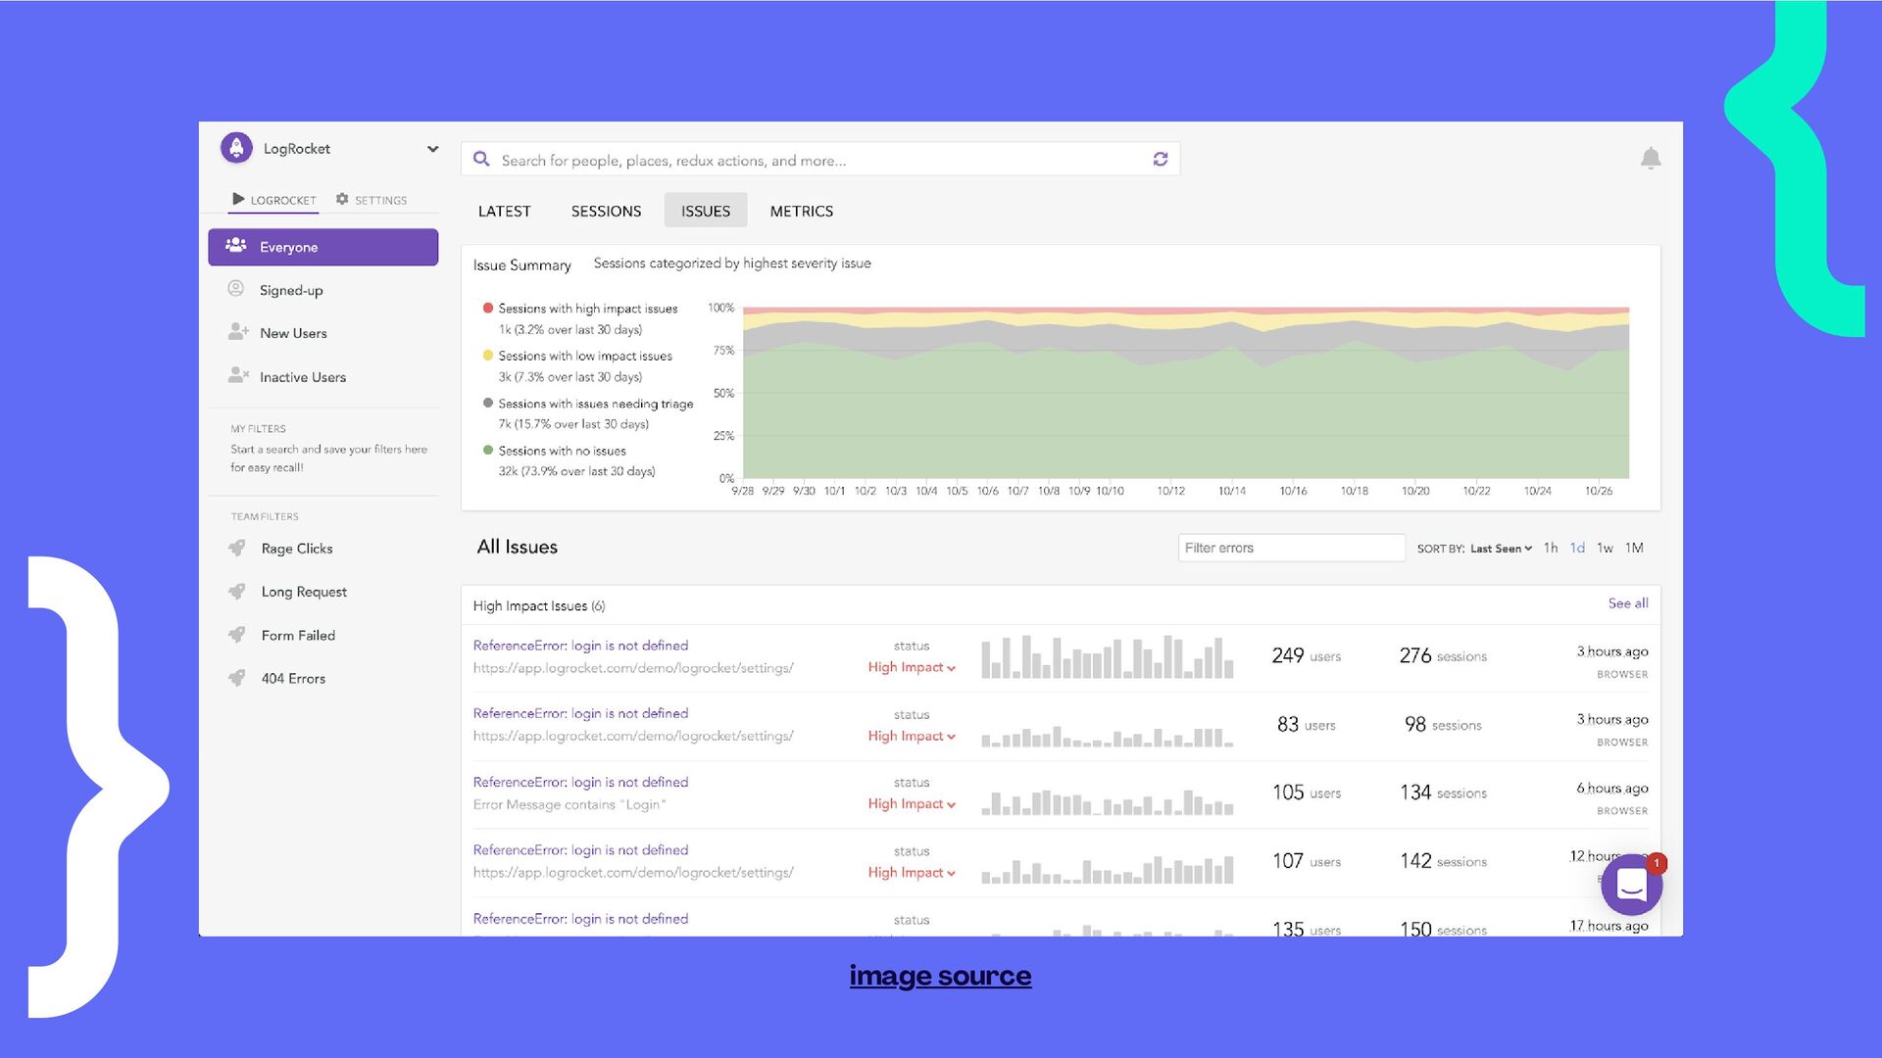Select the 1h time range
The width and height of the screenshot is (1882, 1058).
pos(1551,548)
